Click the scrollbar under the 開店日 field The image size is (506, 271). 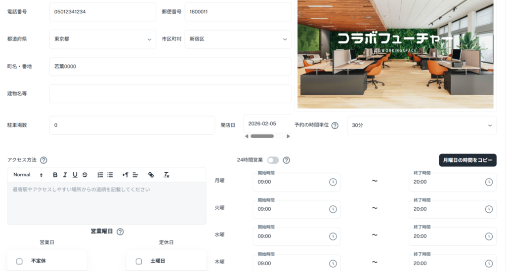pyautogui.click(x=262, y=136)
